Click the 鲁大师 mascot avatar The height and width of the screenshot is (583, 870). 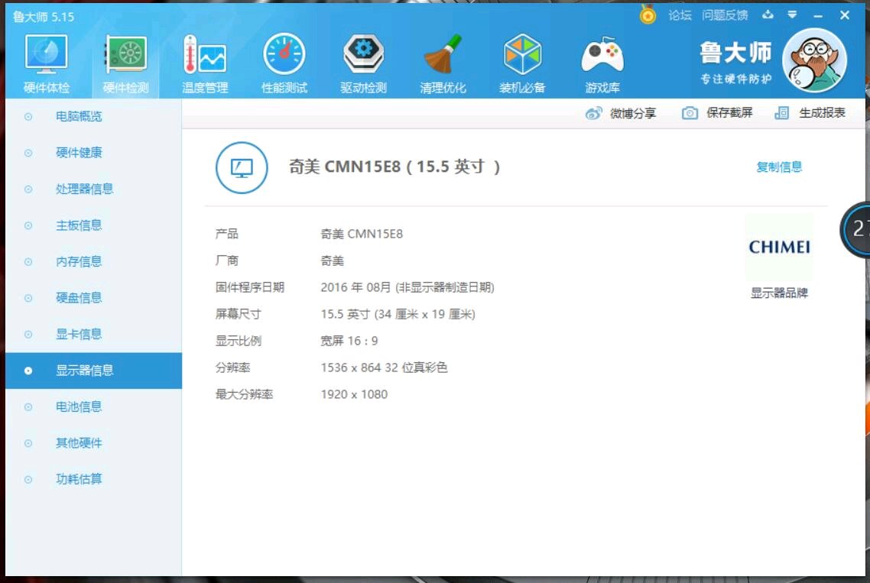coord(814,60)
